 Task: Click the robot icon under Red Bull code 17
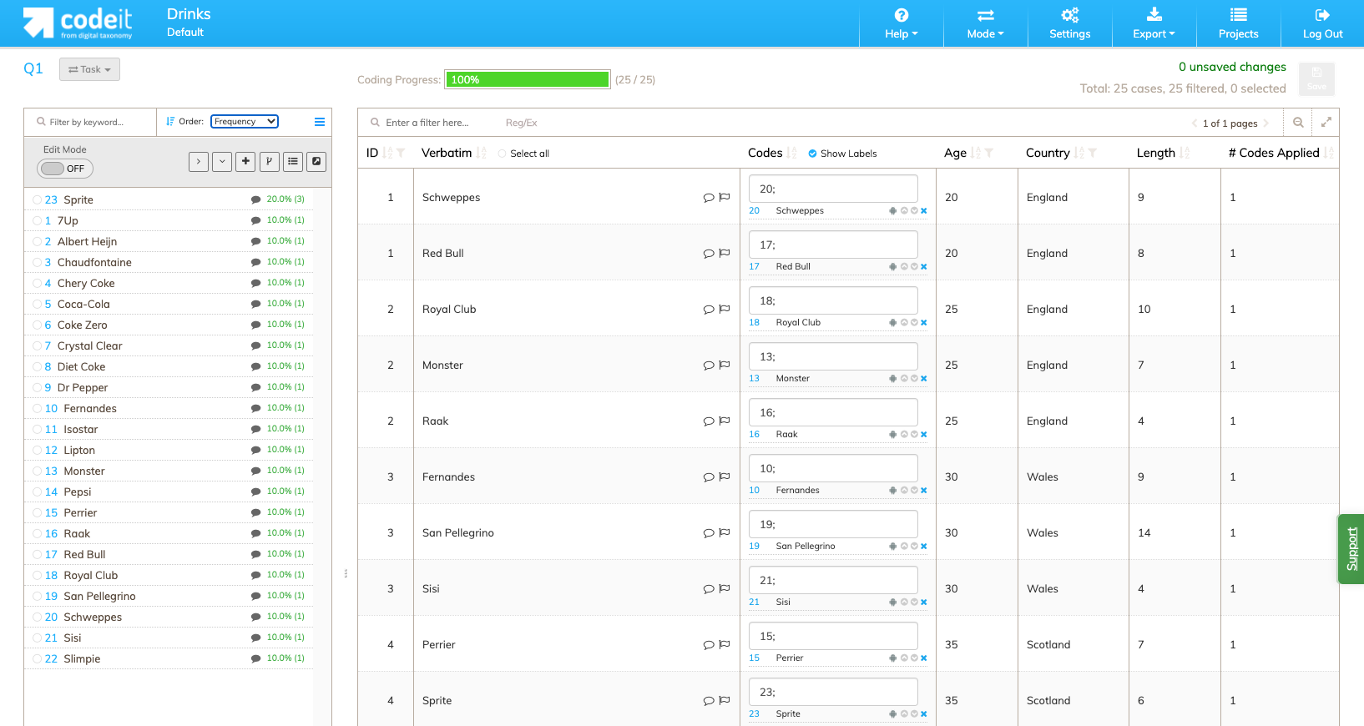pyautogui.click(x=892, y=267)
